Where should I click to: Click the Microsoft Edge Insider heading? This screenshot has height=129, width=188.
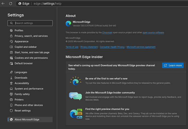point(84,57)
